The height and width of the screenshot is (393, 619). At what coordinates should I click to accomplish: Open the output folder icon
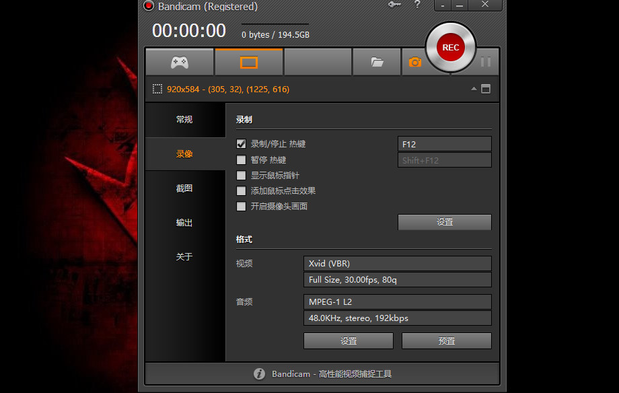point(377,63)
